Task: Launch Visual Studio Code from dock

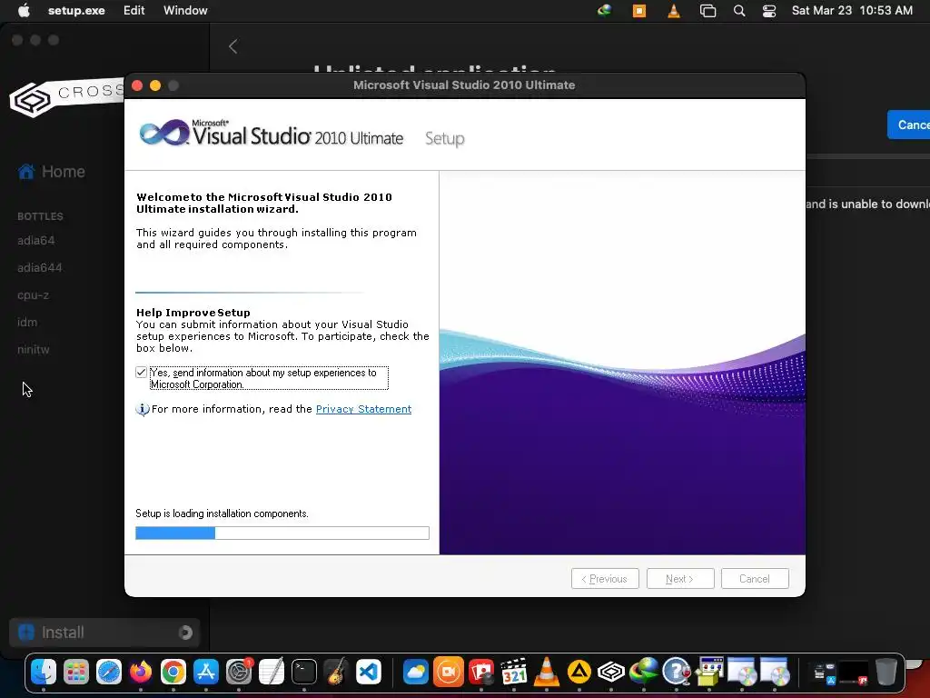Action: click(369, 673)
